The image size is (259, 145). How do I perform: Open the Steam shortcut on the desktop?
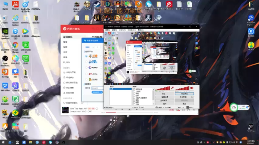tap(97, 5)
